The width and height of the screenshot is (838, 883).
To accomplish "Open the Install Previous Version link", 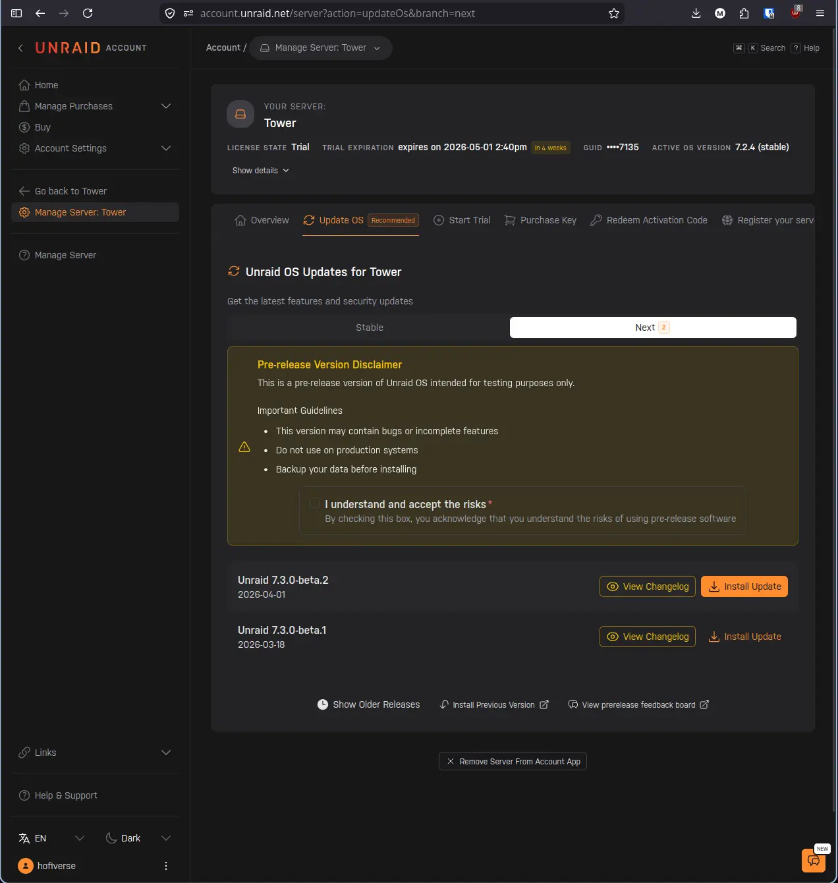I will [494, 704].
